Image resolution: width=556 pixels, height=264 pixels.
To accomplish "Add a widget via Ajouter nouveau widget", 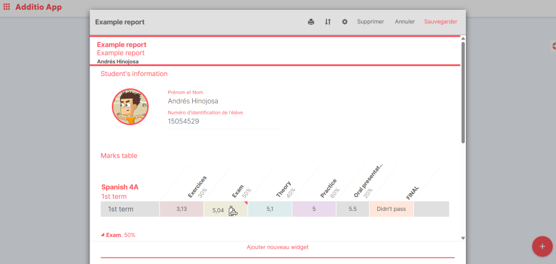I will point(277,247).
